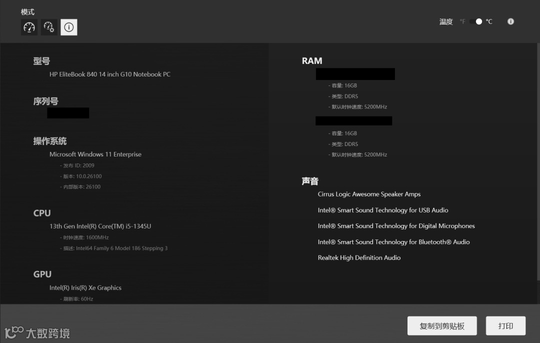This screenshot has height=343, width=540.
Task: Toggle temperature unit between °F and °C
Action: (x=476, y=21)
